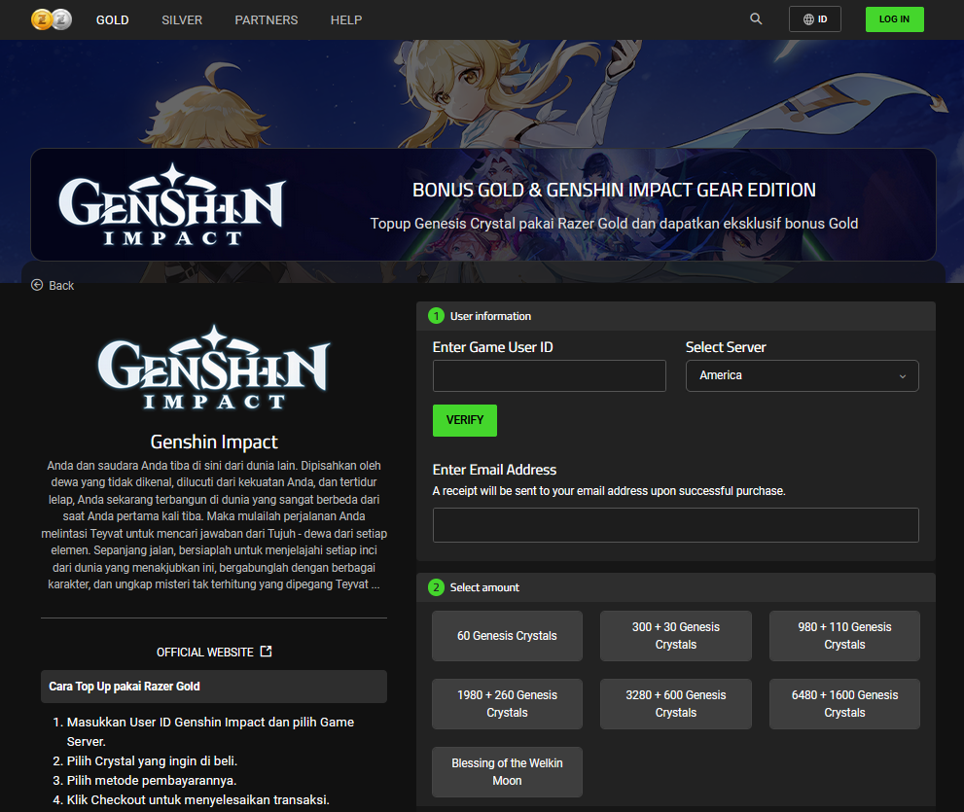Expand the Select Server dropdown

point(802,375)
